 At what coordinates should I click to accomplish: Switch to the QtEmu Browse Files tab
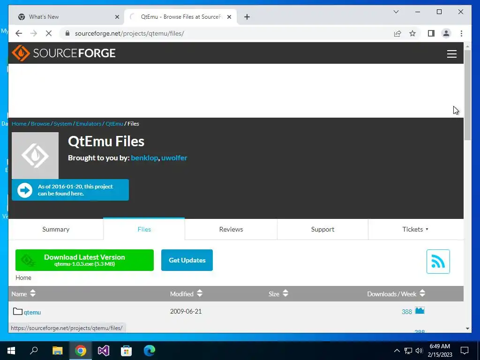click(x=180, y=17)
